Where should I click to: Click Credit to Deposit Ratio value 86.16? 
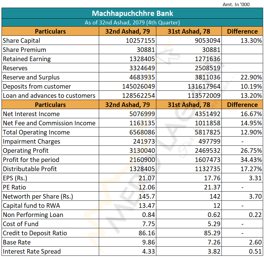tap(147, 233)
